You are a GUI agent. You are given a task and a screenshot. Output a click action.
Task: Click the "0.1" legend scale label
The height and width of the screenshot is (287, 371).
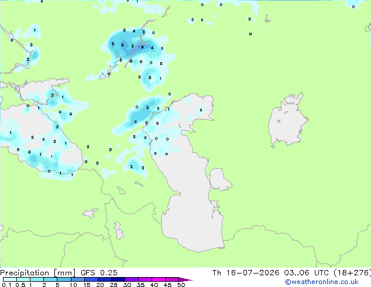coord(6,285)
